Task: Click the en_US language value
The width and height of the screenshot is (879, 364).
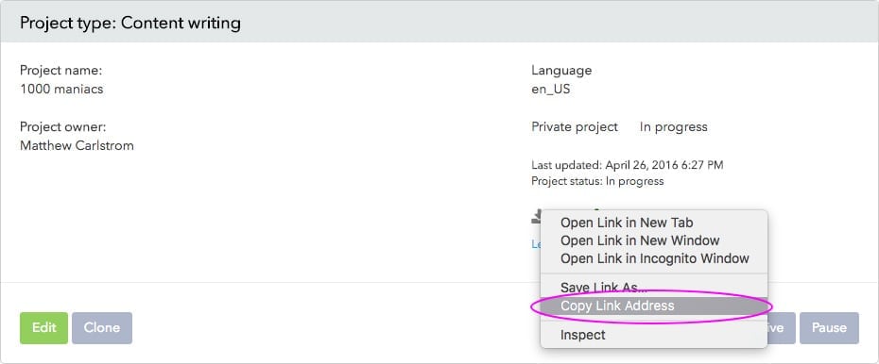Action: pos(550,89)
